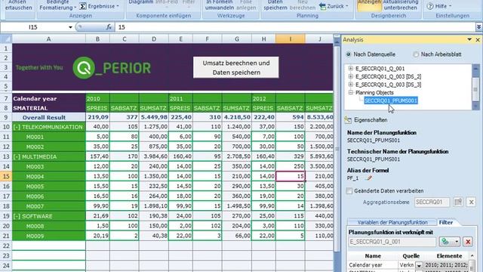The image size is (483, 272).
Task: Click the 2011 year header cell
Action: [x=180, y=99]
